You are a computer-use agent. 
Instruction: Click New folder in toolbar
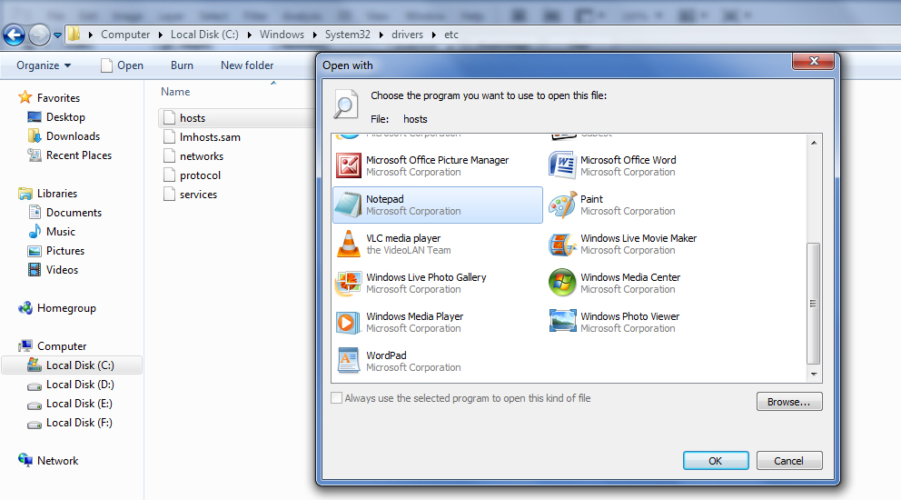(247, 65)
